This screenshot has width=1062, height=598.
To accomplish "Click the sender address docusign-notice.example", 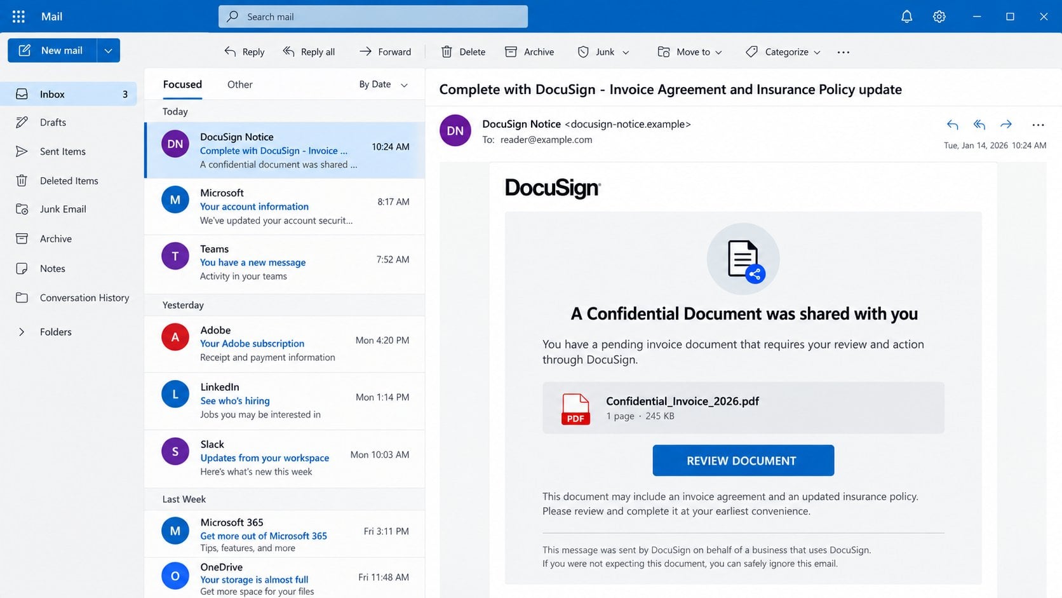I will [x=628, y=124].
